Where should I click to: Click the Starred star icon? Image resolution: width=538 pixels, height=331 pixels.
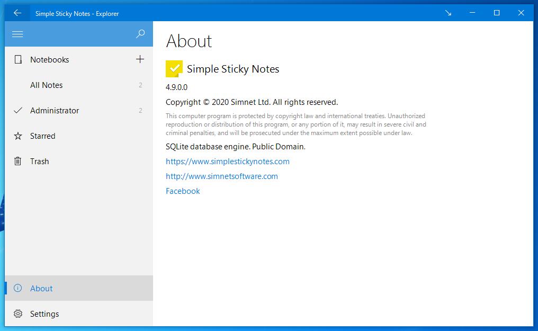(x=18, y=136)
